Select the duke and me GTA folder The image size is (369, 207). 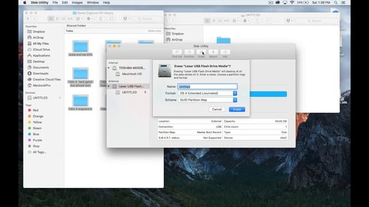(x=80, y=48)
